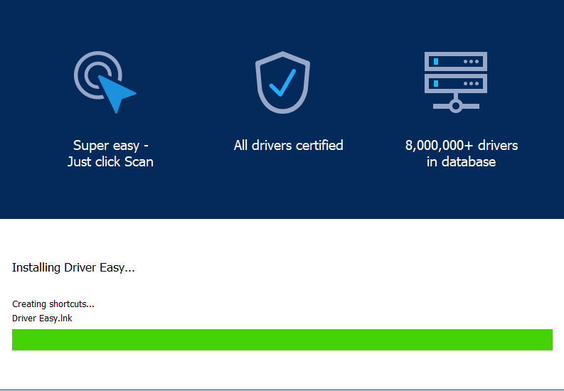
Task: Click 'Super easy - Just click Scan' text
Action: pos(110,154)
